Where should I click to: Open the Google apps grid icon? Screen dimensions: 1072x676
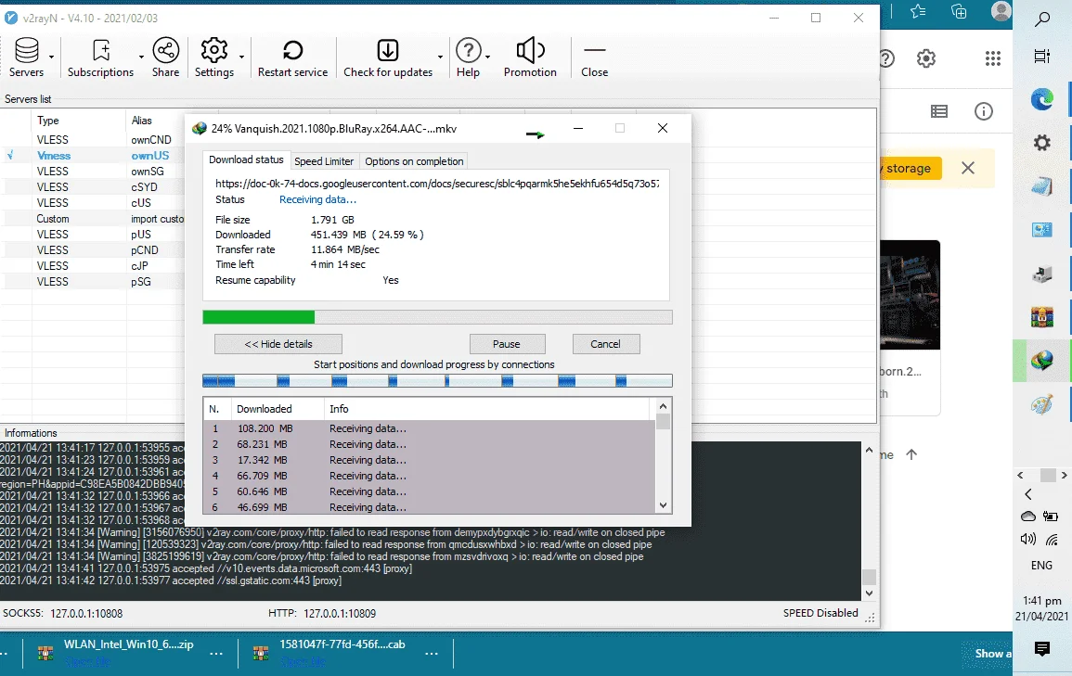[x=993, y=58]
